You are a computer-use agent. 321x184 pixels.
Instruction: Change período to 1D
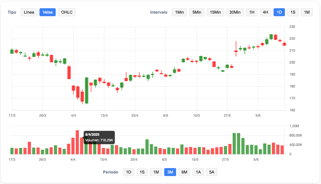tap(129, 172)
